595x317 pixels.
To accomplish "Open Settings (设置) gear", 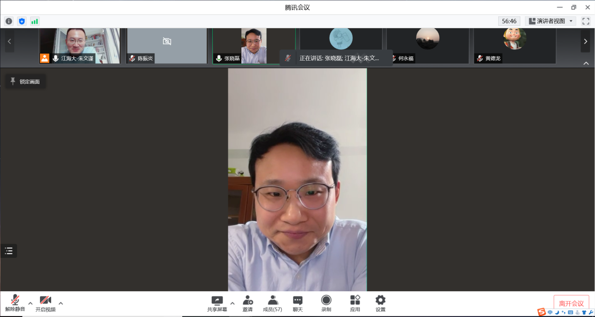I will [380, 303].
